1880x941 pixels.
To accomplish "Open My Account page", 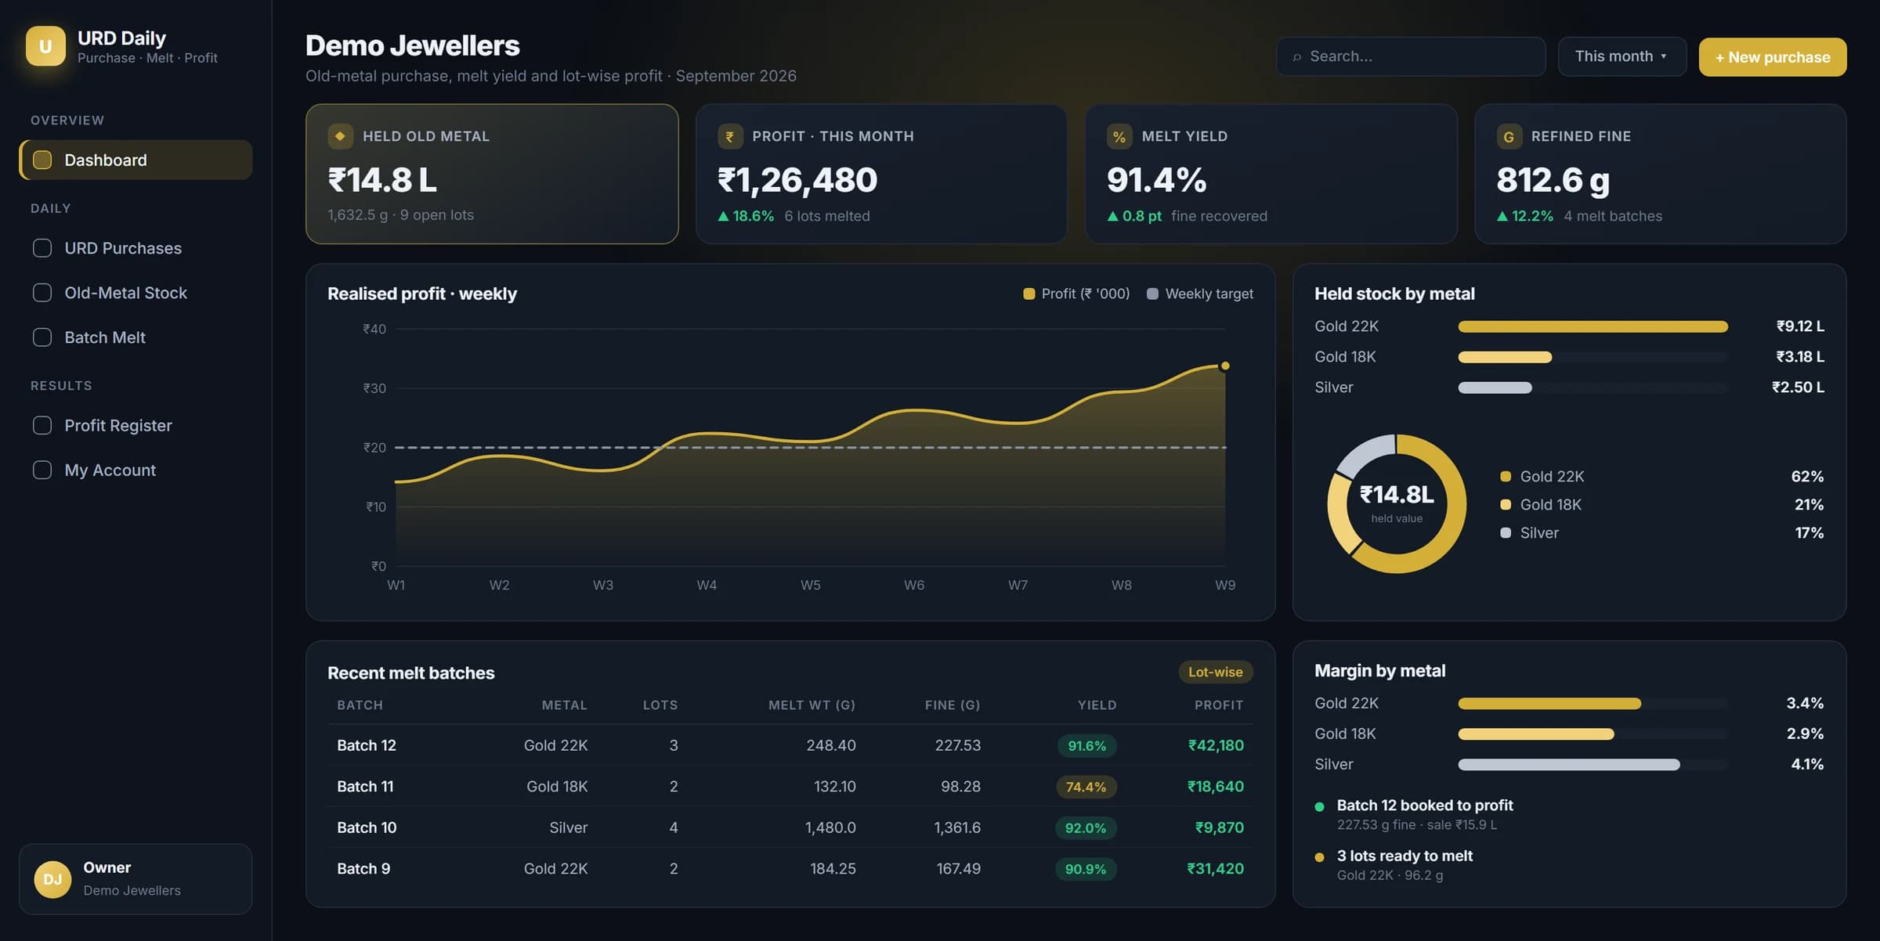I will (x=136, y=470).
